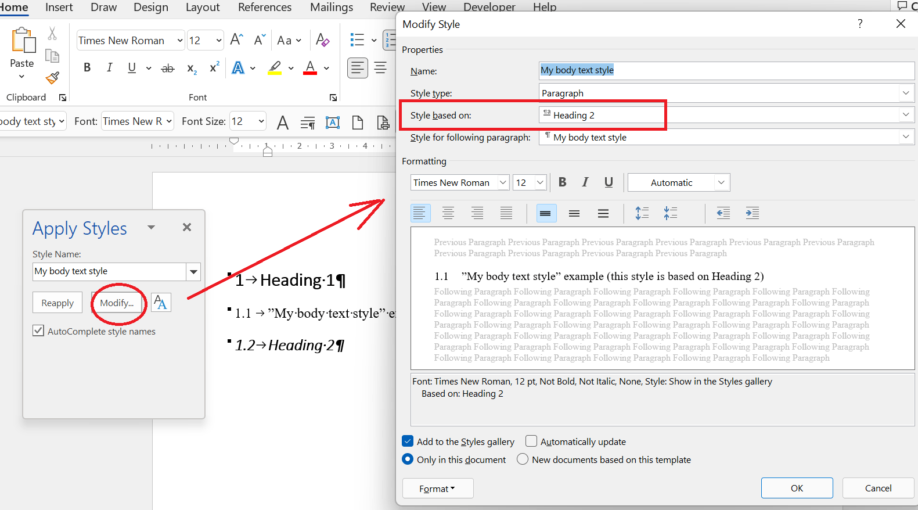Click Italic in the Modify Style dialog
This screenshot has width=918, height=510.
[585, 182]
